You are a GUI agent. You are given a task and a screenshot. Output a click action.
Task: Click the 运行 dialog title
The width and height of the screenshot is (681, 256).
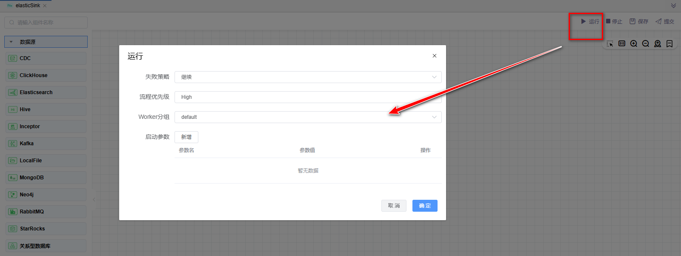135,56
